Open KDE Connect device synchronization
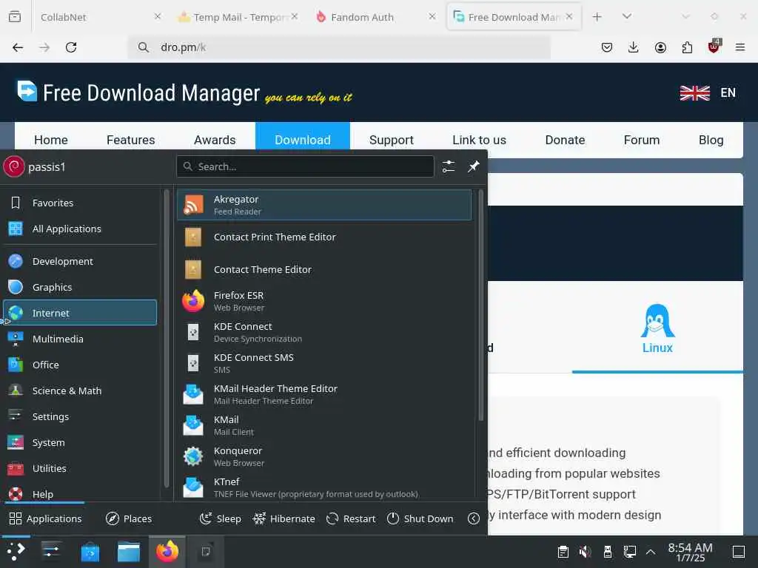Viewport: 758px width, 568px height. click(324, 332)
